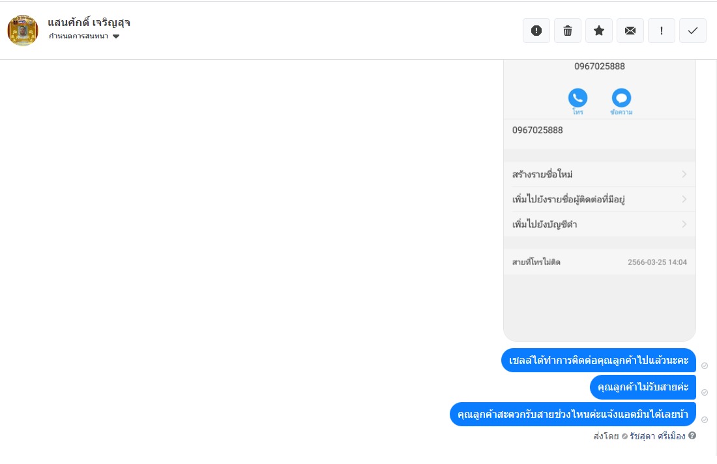The image size is (717, 464).
Task: Mark conversation done with checkmark button
Action: pos(693,31)
